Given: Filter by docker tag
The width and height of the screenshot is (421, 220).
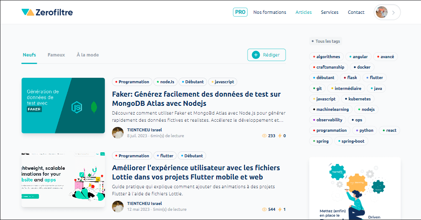Looking at the screenshot, I should [362, 67].
